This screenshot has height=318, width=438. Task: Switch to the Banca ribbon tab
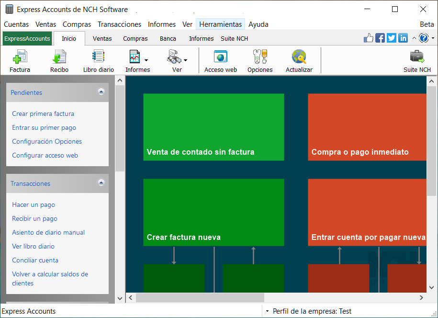168,39
